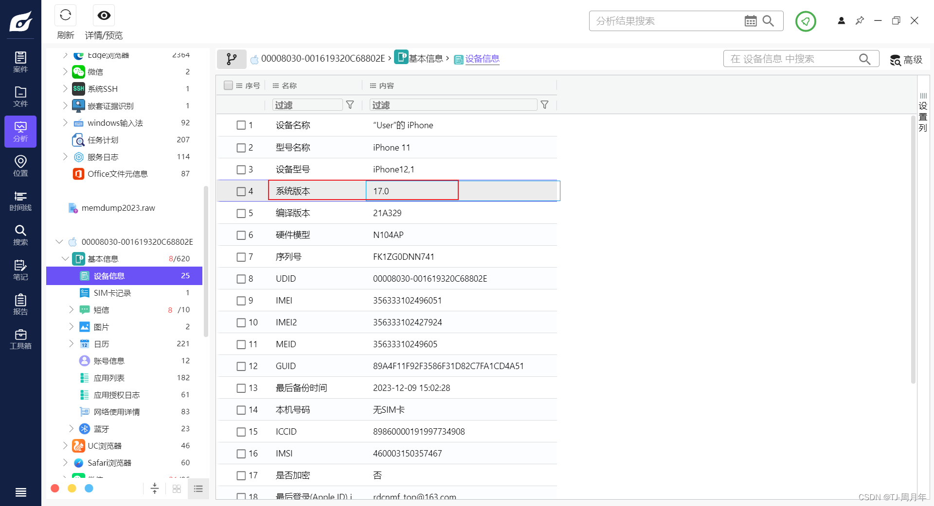
Task: Collapse the 基本信息 tree node
Action: tap(65, 259)
